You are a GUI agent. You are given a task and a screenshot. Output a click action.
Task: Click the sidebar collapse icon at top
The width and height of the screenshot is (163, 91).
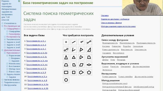(x=19, y=1)
